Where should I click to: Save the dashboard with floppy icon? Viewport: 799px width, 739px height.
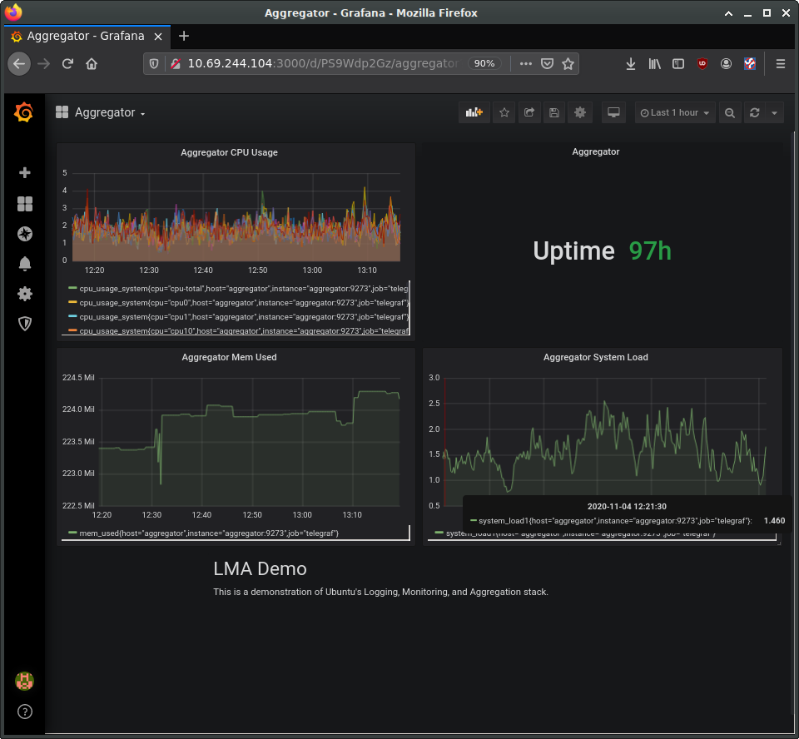click(x=554, y=112)
